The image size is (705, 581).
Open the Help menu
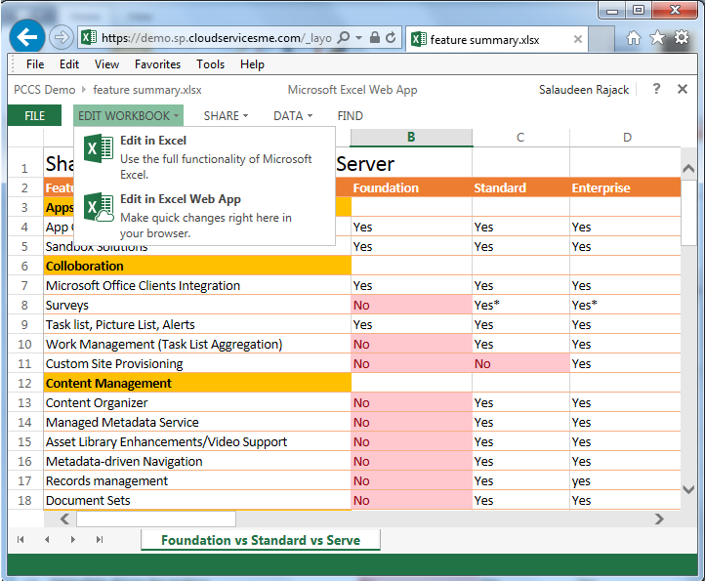[252, 64]
